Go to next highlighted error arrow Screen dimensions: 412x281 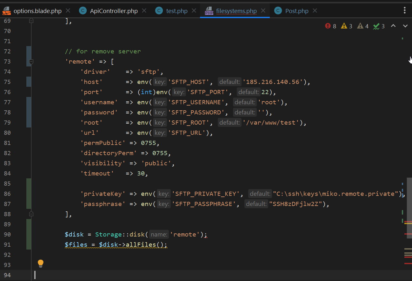click(x=405, y=26)
